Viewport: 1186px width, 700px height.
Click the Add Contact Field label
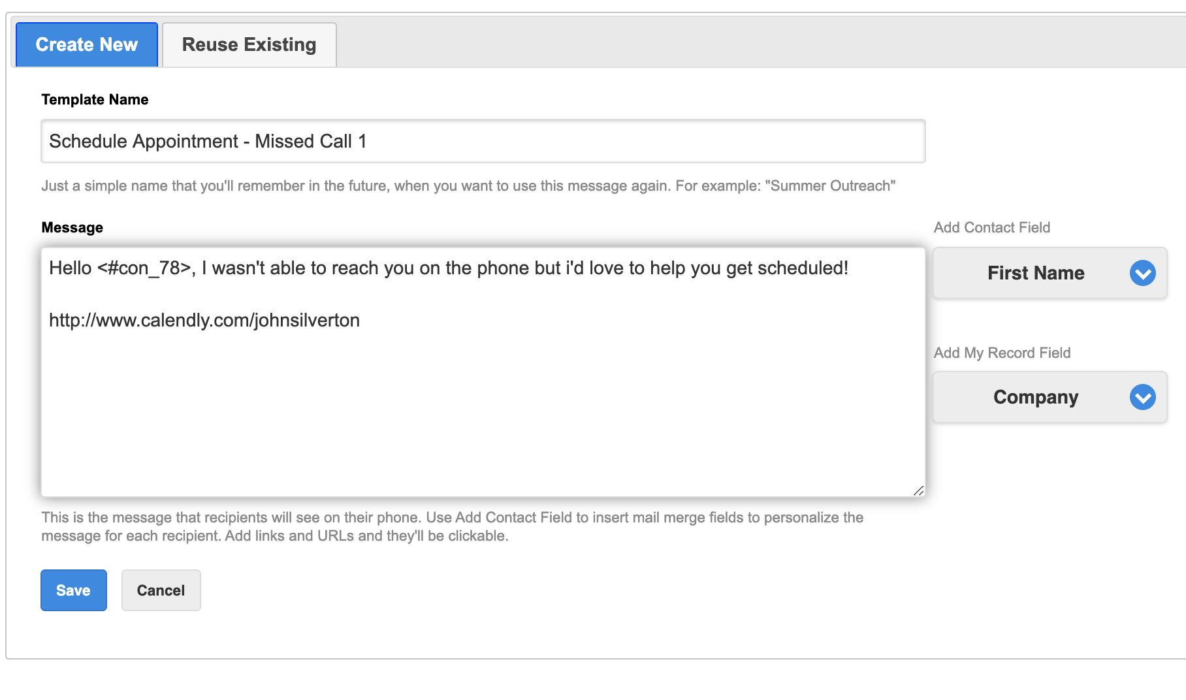coord(991,227)
